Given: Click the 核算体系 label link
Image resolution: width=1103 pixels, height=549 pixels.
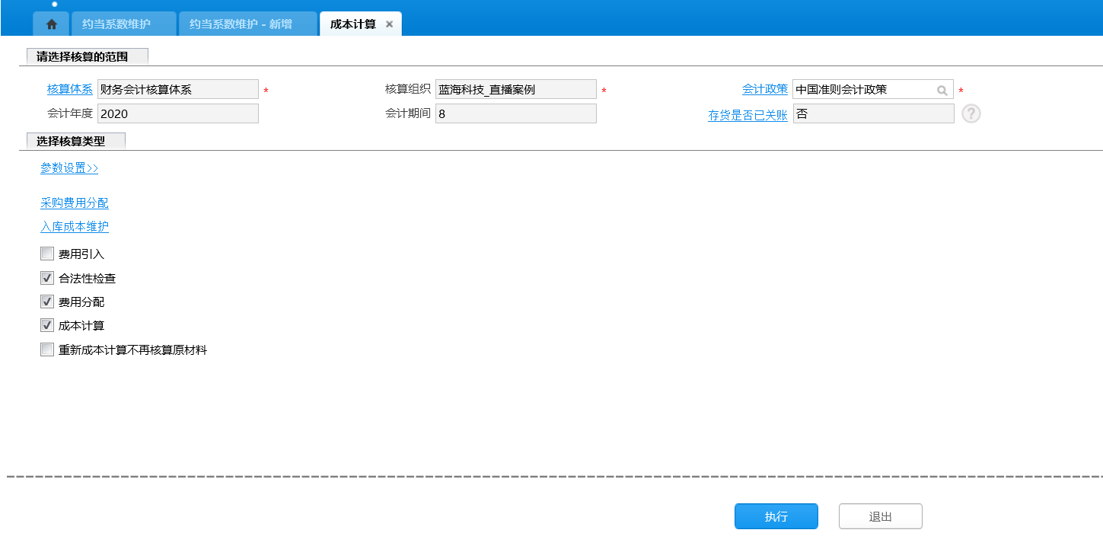Looking at the screenshot, I should coord(69,90).
